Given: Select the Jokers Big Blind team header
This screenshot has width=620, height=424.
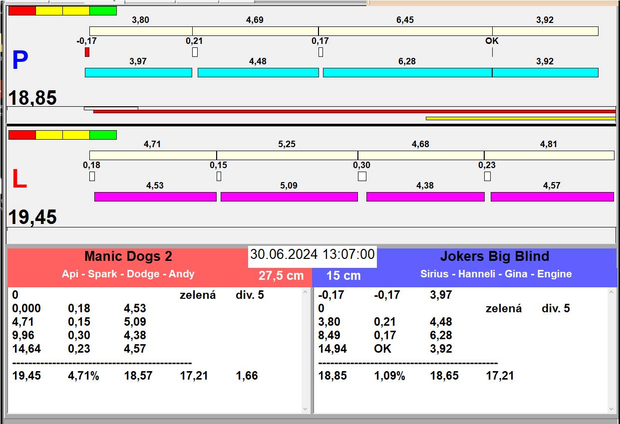Looking at the screenshot, I should (x=494, y=256).
